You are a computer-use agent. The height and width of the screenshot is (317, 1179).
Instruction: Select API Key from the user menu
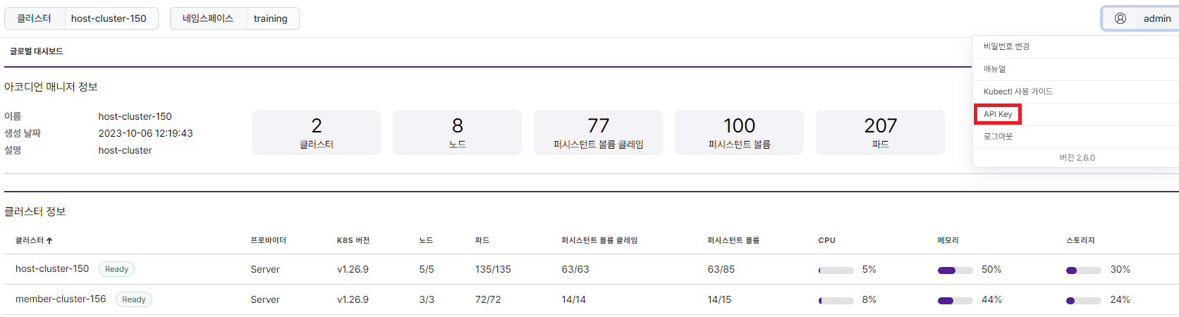click(998, 114)
